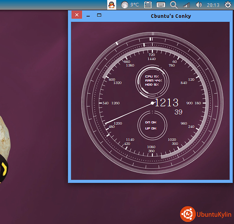Screen dimensions: 234x224
Task: Click the moon weather indicator icon
Action: pyautogui.click(x=125, y=5)
